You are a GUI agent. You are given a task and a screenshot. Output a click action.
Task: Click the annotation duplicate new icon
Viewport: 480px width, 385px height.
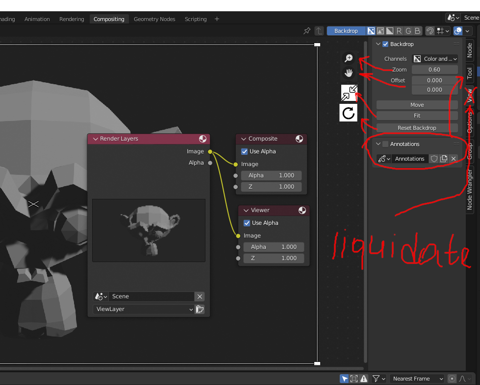tap(444, 159)
